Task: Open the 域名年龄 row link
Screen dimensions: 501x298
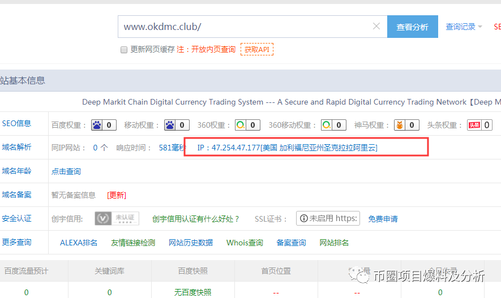Action: tap(16, 171)
